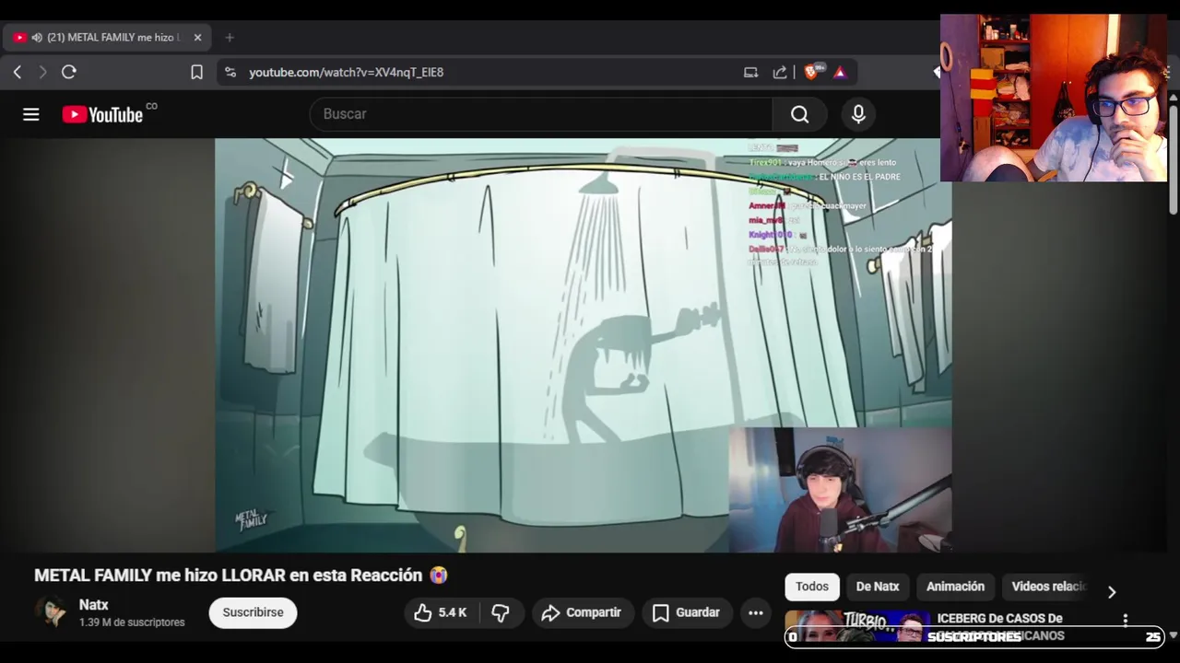Open the Brave Shields lion icon
This screenshot has width=1180, height=663.
point(811,72)
